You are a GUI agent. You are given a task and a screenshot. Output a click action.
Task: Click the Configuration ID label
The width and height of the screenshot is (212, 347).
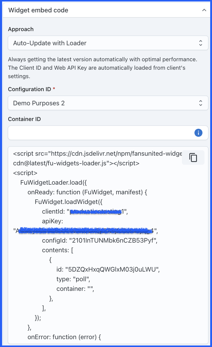[30, 89]
